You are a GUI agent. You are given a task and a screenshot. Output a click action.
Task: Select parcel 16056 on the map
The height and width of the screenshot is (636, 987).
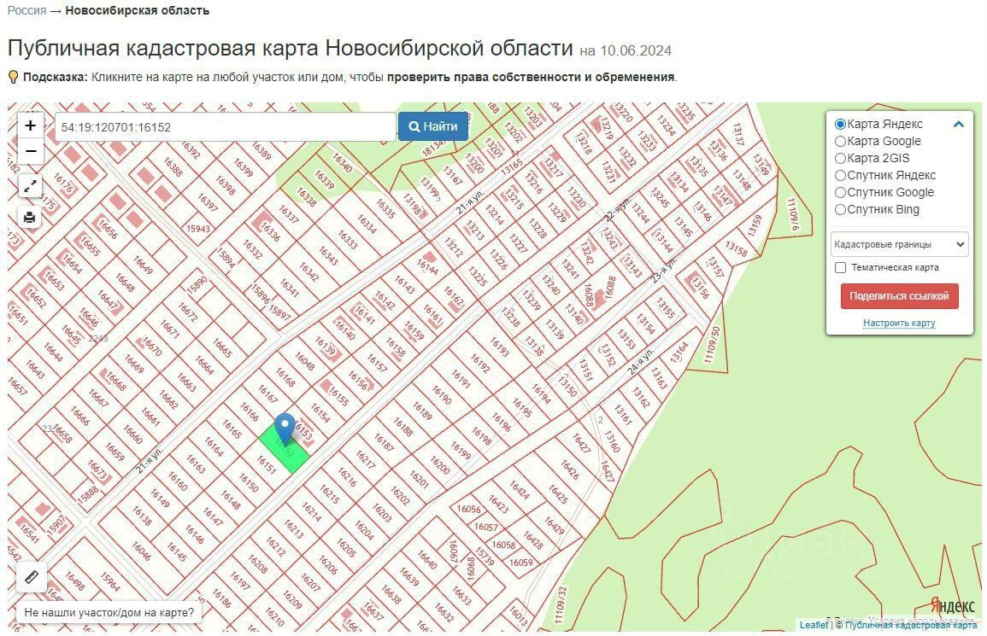pyautogui.click(x=469, y=509)
